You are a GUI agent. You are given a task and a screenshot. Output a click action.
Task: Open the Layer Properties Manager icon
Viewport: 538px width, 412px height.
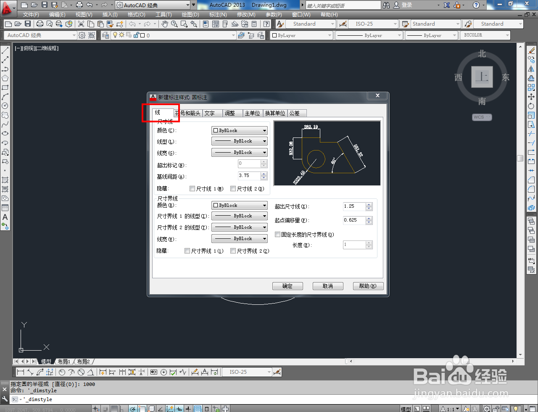point(105,35)
